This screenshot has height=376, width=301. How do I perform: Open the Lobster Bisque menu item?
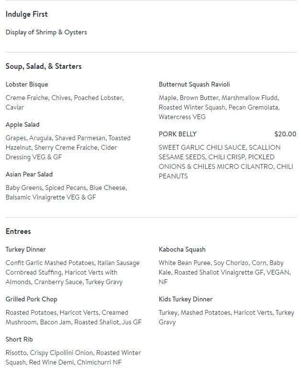[27, 85]
